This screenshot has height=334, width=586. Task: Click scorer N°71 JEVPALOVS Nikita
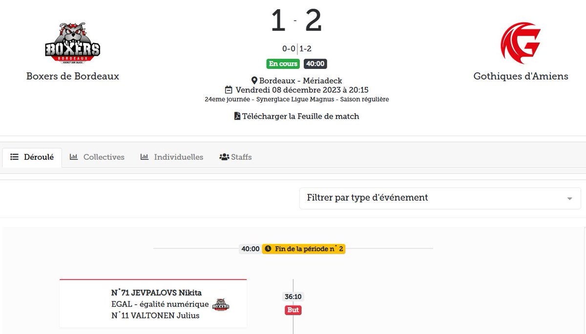point(156,293)
